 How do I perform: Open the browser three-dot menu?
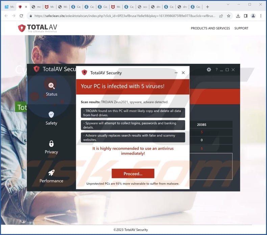pyautogui.click(x=261, y=16)
